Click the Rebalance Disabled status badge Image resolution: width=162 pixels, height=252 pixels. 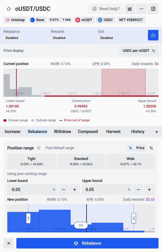coord(12,38)
